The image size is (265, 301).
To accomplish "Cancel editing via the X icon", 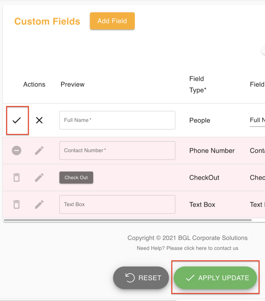I will 39,120.
